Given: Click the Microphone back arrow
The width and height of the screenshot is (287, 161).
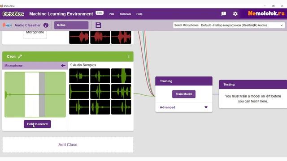Looking at the screenshot, I should 63,66.
